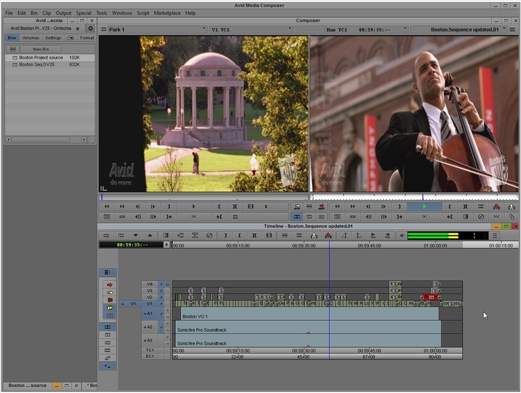Open the File menu
The image size is (521, 393).
(9, 13)
